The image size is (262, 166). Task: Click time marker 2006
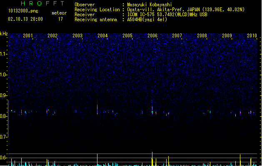(152, 36)
